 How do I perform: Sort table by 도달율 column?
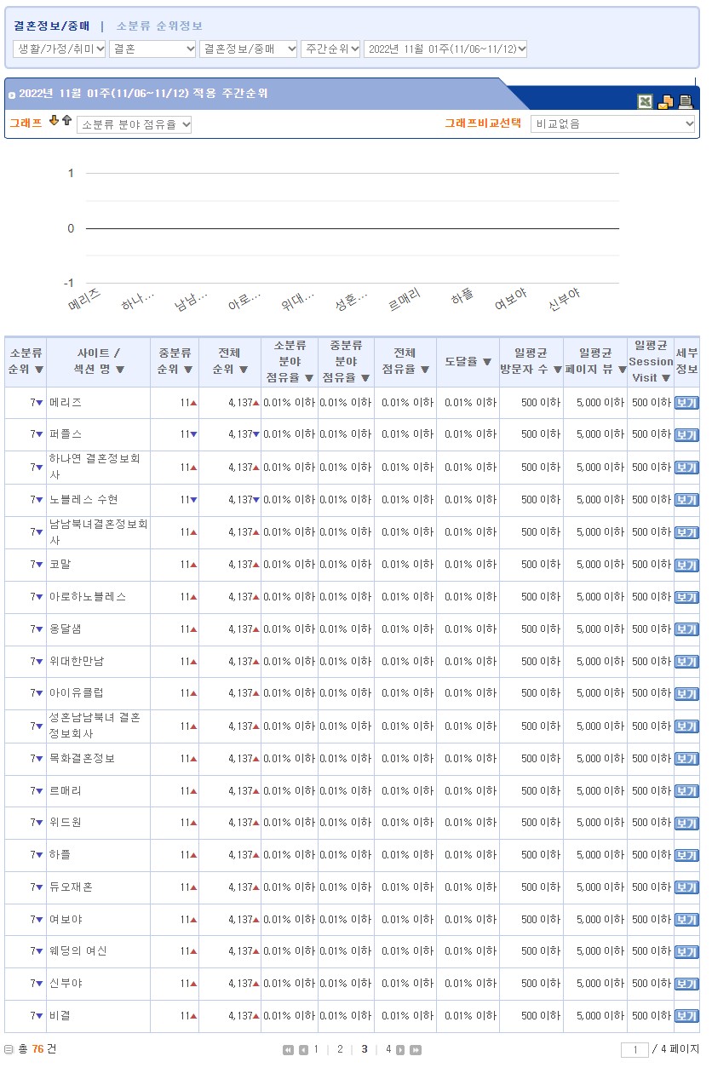[x=468, y=361]
